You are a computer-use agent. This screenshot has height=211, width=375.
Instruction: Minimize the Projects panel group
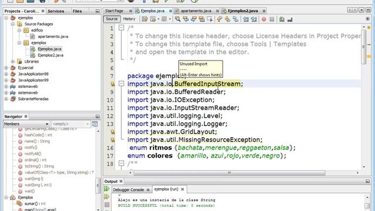click(x=97, y=11)
